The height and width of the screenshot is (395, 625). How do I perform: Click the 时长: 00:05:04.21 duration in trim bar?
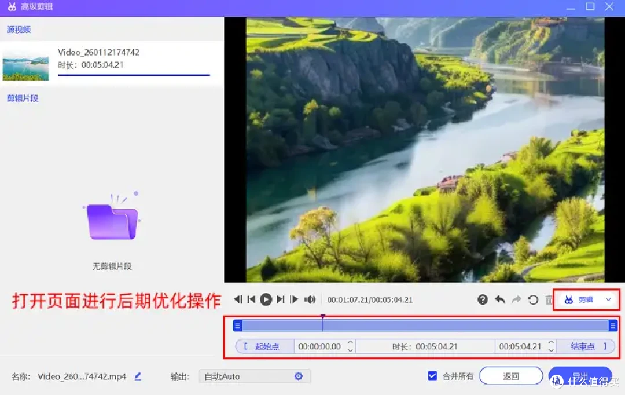(x=425, y=346)
